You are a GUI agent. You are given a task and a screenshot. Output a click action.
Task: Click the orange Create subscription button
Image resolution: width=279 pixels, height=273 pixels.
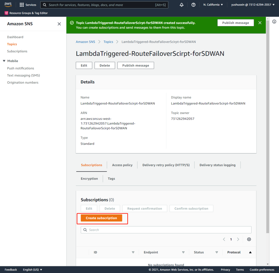(x=101, y=218)
